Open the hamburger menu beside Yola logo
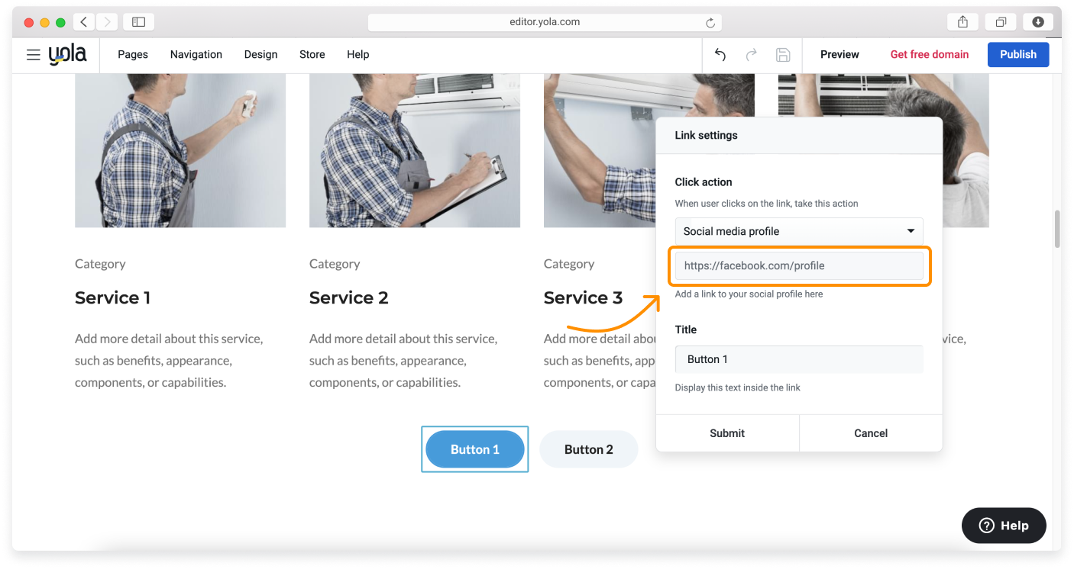 33,55
